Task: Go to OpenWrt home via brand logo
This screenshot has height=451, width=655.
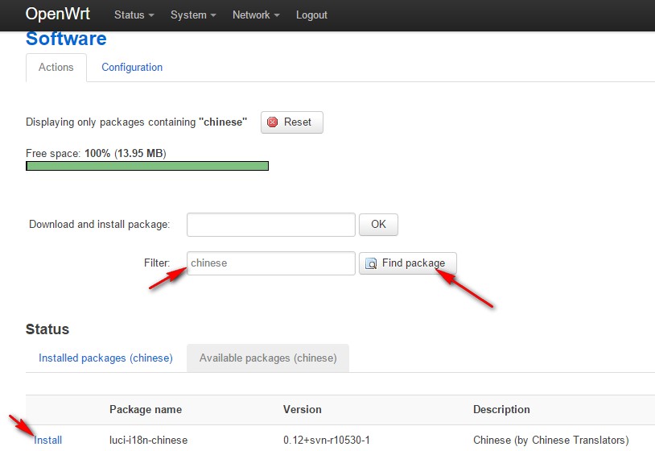Action: pyautogui.click(x=58, y=14)
